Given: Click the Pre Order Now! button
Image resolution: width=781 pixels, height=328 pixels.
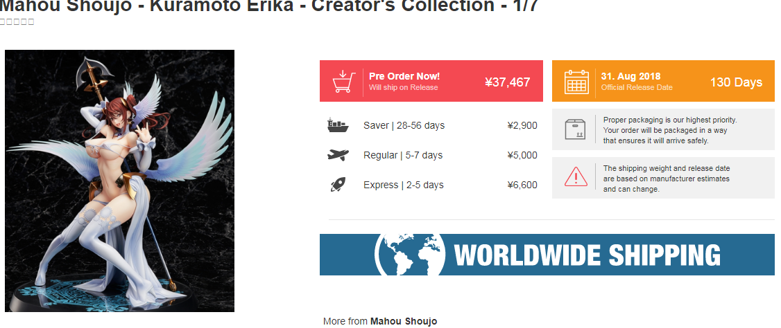Looking at the screenshot, I should pos(431,81).
